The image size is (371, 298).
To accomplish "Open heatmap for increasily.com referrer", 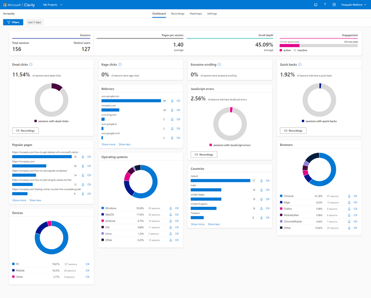I will 172,110.
